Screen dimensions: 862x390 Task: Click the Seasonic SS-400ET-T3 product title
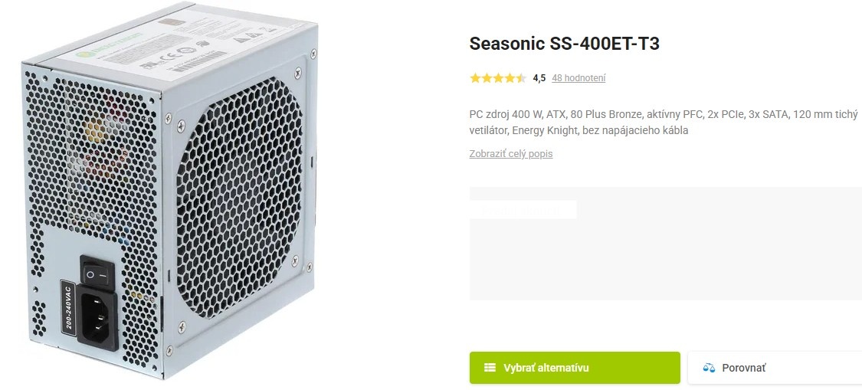pyautogui.click(x=564, y=44)
